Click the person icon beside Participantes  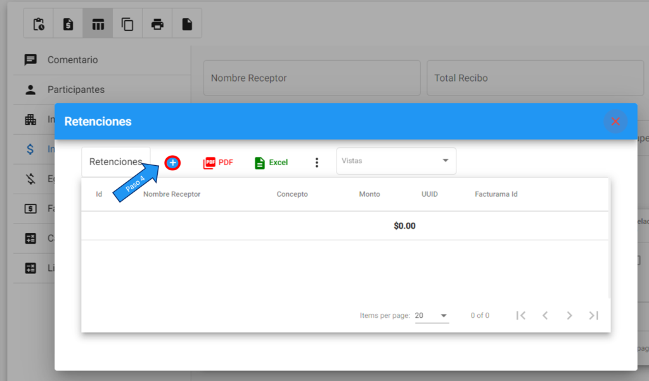[x=30, y=90]
